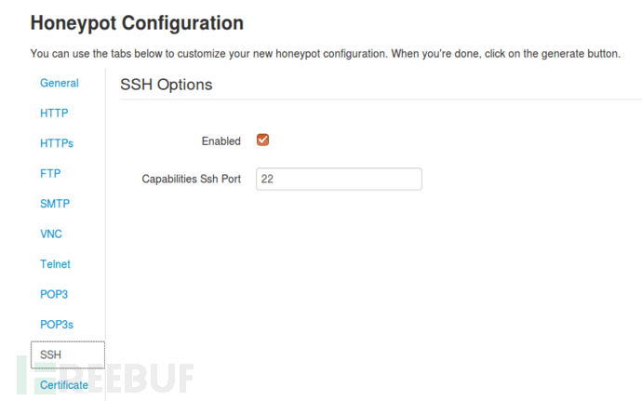Switch to the HTTP tab
Image resolution: width=642 pixels, height=401 pixels.
coord(54,114)
